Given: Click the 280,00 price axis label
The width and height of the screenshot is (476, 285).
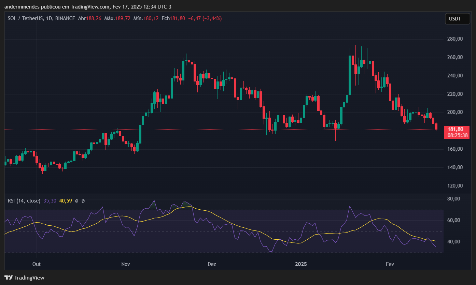Looking at the screenshot, I should click(454, 39).
